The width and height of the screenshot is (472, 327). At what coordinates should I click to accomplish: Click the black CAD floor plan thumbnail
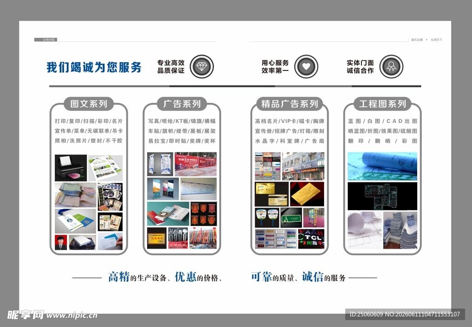click(x=382, y=196)
